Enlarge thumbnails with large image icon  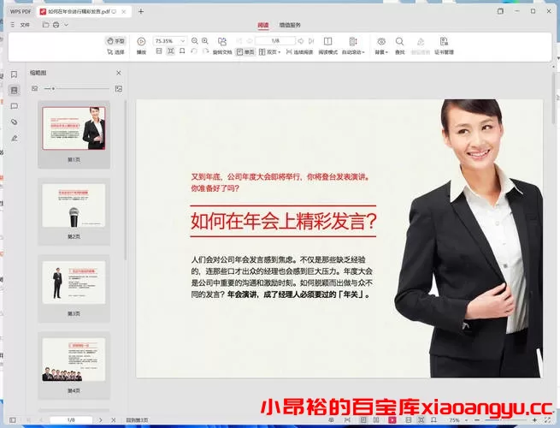tap(119, 88)
